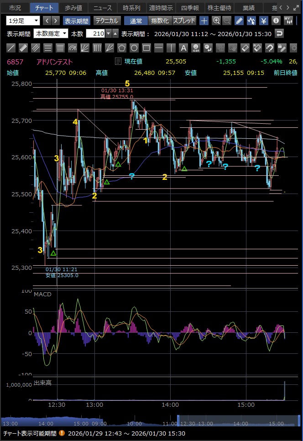
Task: Open the smiley icon stamp tool
Action: coord(195,48)
